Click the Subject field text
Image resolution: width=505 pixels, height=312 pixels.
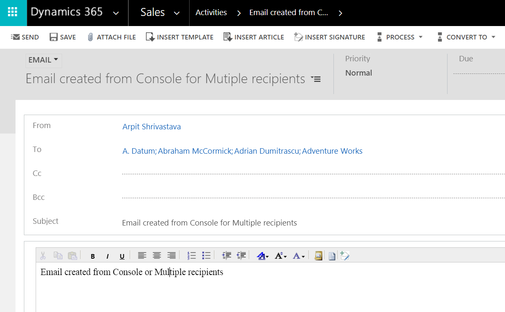[x=209, y=223]
